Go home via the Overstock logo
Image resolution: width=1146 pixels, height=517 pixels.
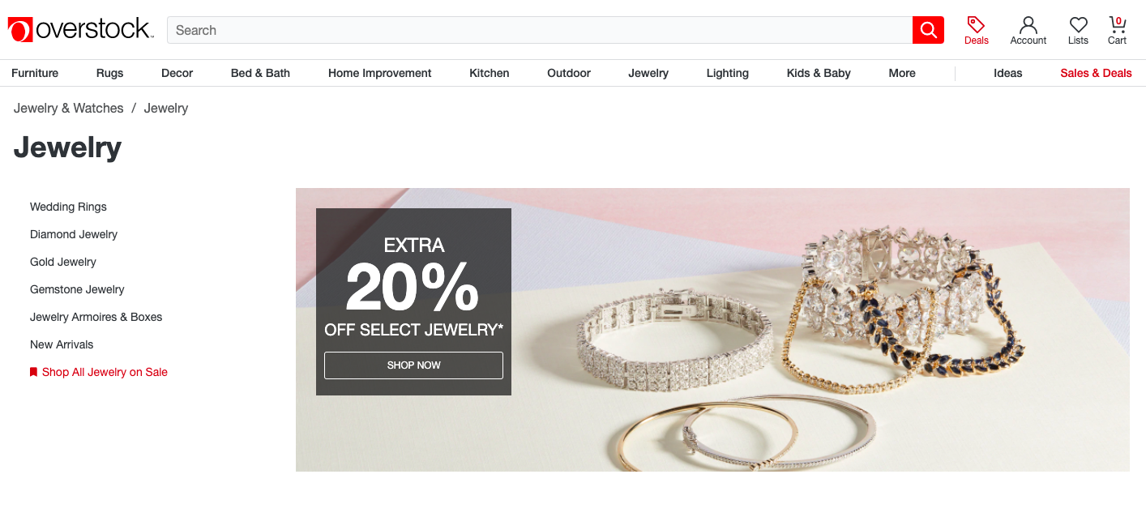pos(80,30)
